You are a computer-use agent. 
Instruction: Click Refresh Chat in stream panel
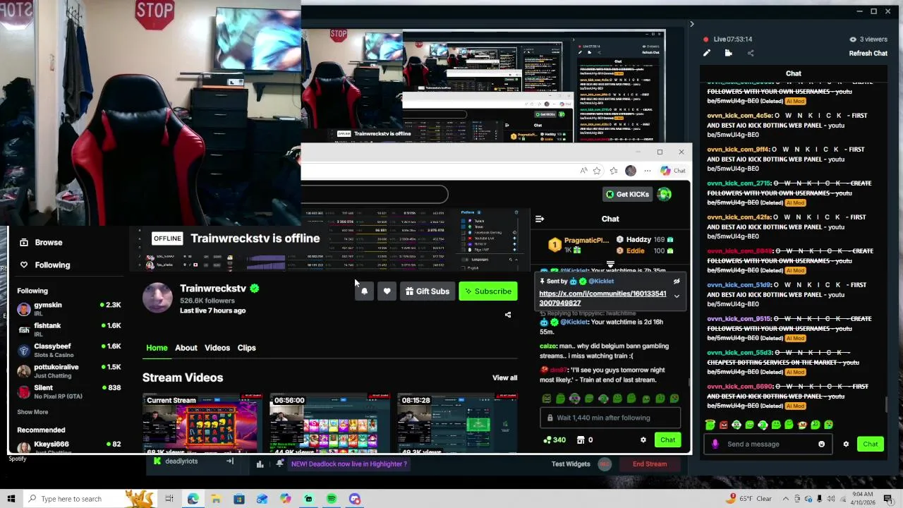(x=868, y=53)
